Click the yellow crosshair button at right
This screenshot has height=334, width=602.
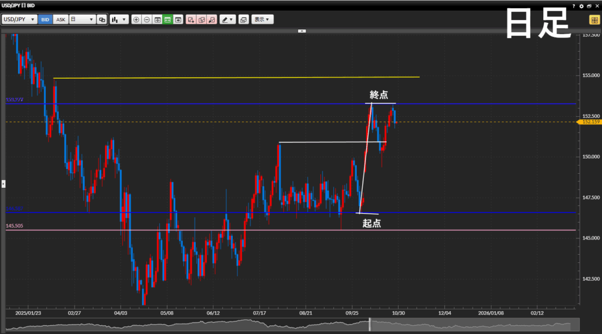click(x=594, y=19)
